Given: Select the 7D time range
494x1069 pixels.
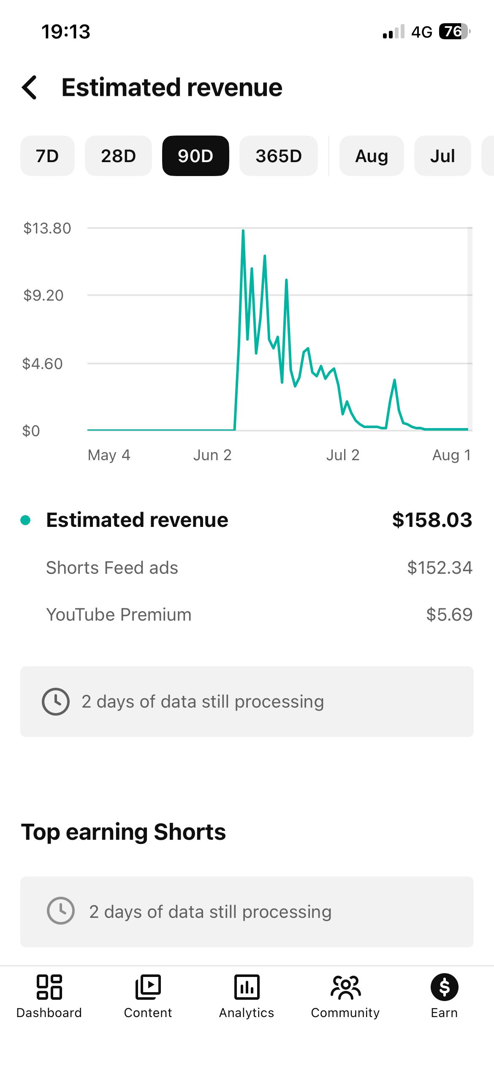Looking at the screenshot, I should tap(47, 156).
